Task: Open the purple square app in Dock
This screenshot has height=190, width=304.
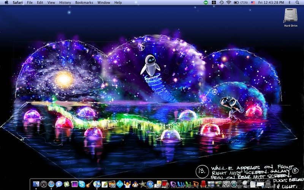Action: [74, 184]
